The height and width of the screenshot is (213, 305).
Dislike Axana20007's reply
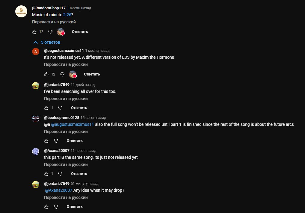pyautogui.click(x=60, y=174)
